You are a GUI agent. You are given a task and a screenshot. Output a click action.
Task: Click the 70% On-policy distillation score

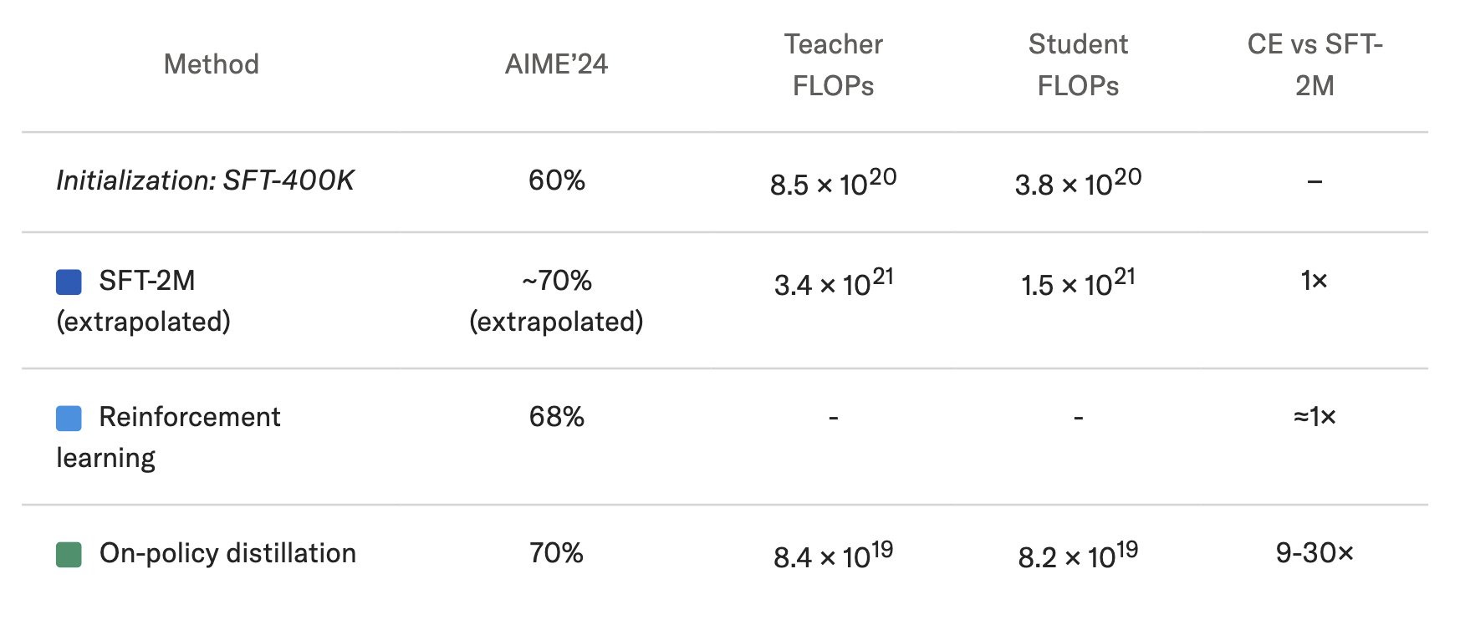557,553
